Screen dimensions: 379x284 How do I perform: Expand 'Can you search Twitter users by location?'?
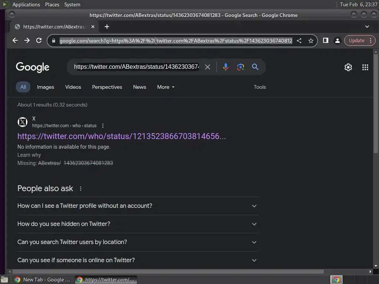pos(138,242)
